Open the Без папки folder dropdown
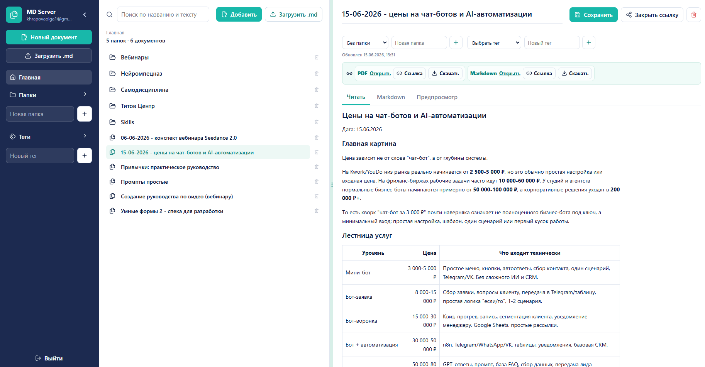Viewport: 705px width, 367px height. coord(365,42)
